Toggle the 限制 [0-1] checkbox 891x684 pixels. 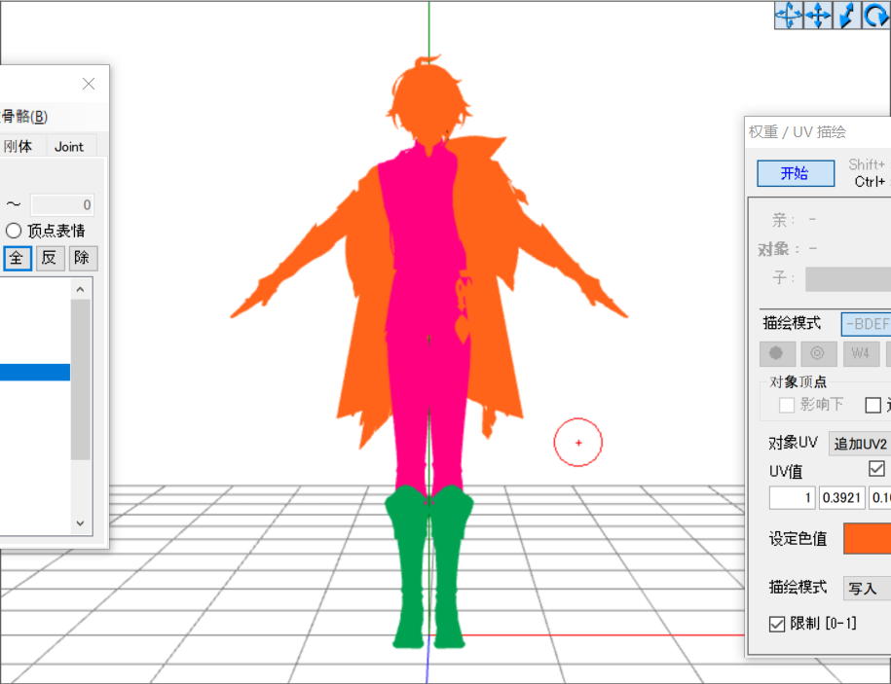pos(777,624)
